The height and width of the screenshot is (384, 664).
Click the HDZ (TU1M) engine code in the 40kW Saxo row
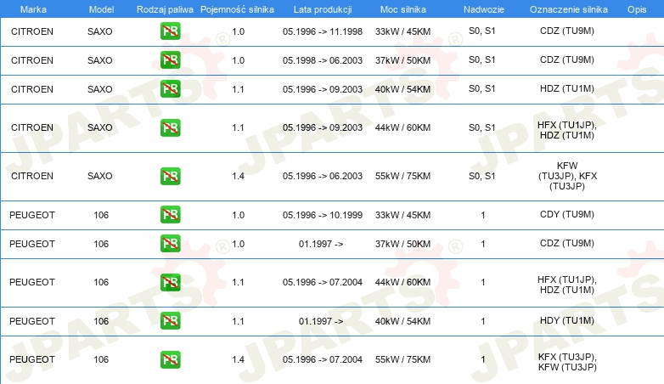coord(567,88)
